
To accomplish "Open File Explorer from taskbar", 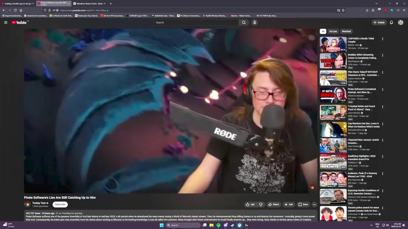I will click(211, 225).
